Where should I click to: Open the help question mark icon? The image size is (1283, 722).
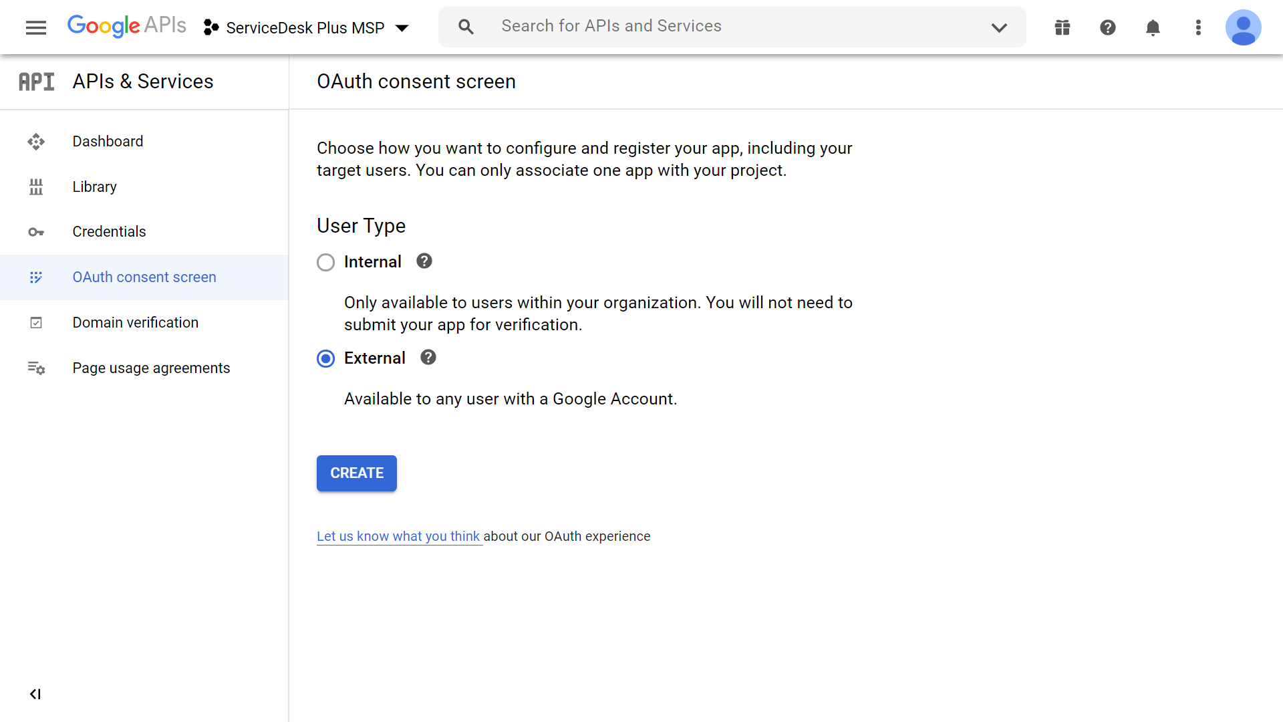pos(1108,27)
